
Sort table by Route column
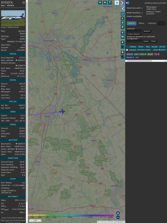click(x=141, y=47)
